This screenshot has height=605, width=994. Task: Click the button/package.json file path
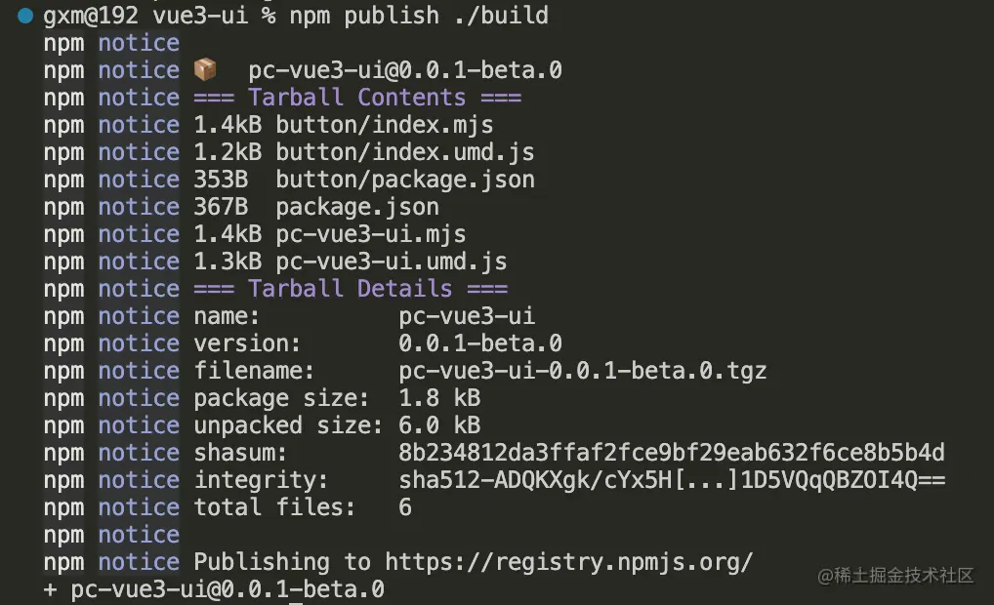point(404,180)
